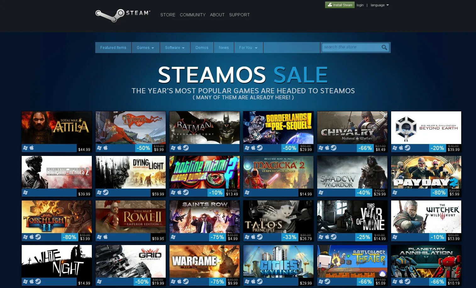The image size is (476, 288).
Task: Open the language selector dropdown
Action: pyautogui.click(x=380, y=5)
